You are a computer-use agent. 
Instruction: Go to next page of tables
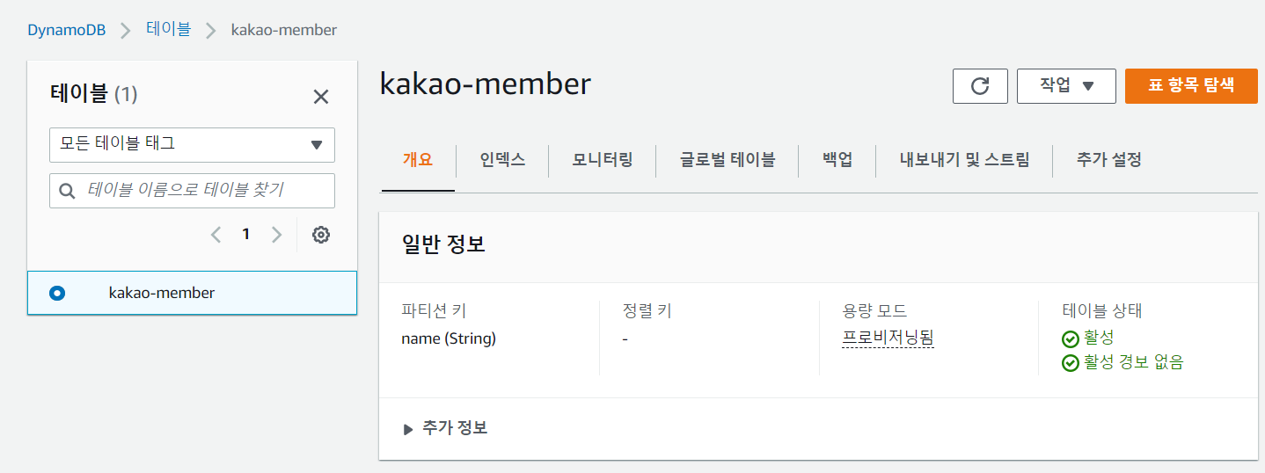(277, 235)
